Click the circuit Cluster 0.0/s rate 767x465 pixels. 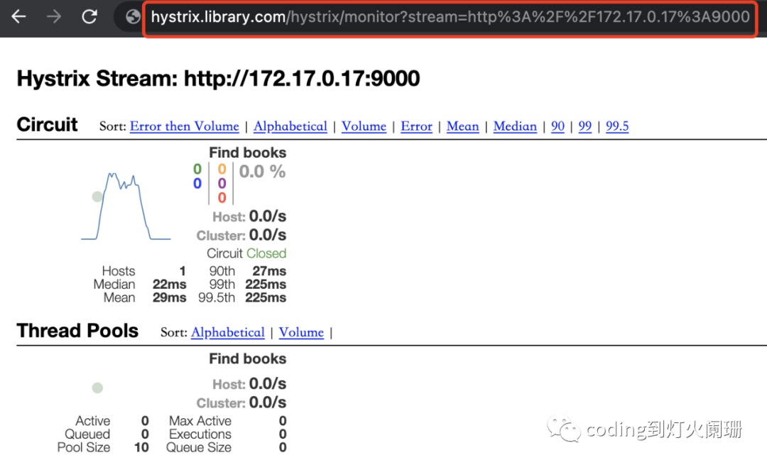tap(268, 235)
